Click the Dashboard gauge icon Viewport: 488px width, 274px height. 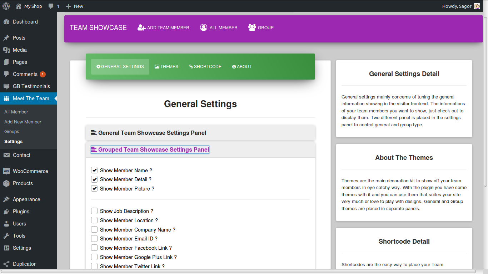[x=6, y=22]
